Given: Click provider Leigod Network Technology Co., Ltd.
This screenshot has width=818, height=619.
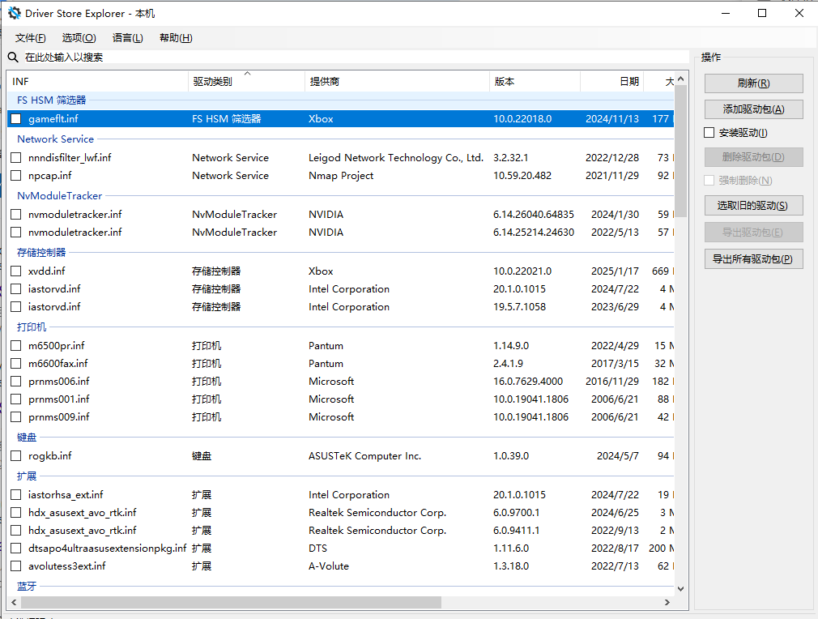Looking at the screenshot, I should coord(396,158).
